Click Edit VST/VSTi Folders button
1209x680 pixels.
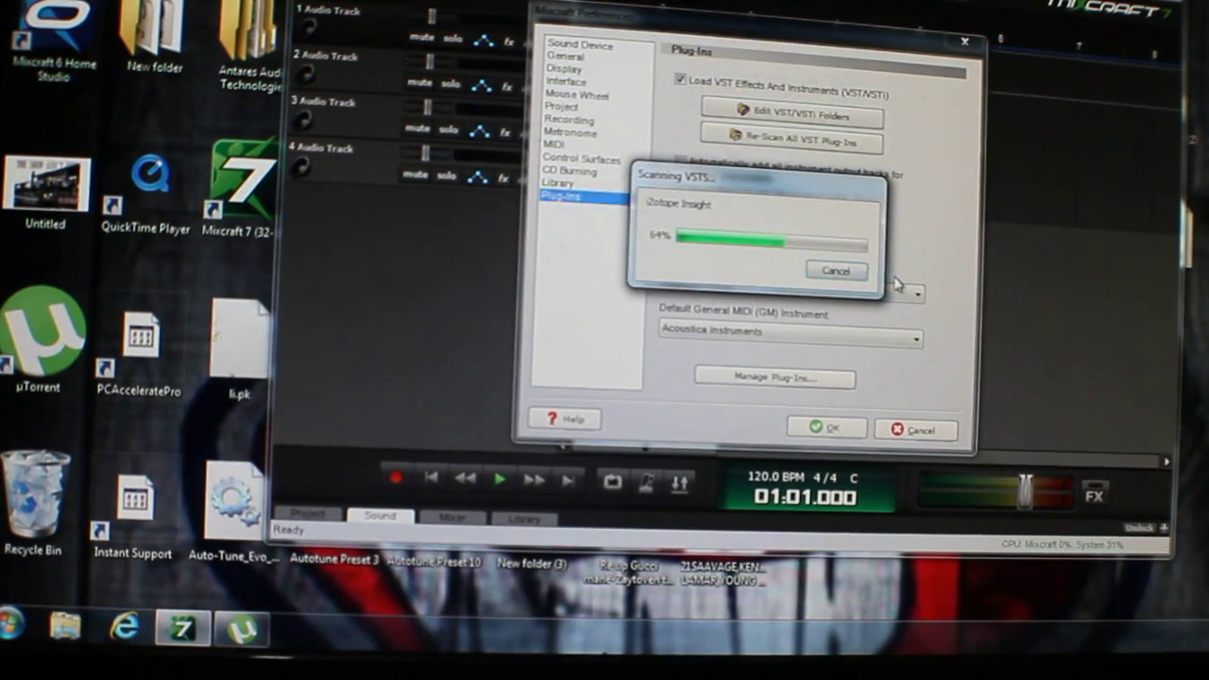792,112
